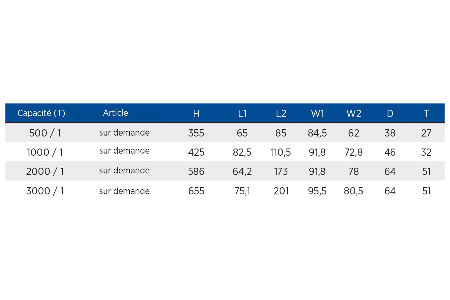Click the Capacité (T) column header
450x300 pixels.
(x=41, y=113)
